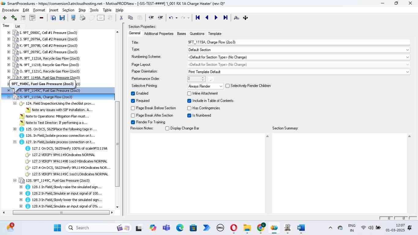The width and height of the screenshot is (418, 235).
Task: Click the Cut scissors icon
Action: [x=121, y=18]
